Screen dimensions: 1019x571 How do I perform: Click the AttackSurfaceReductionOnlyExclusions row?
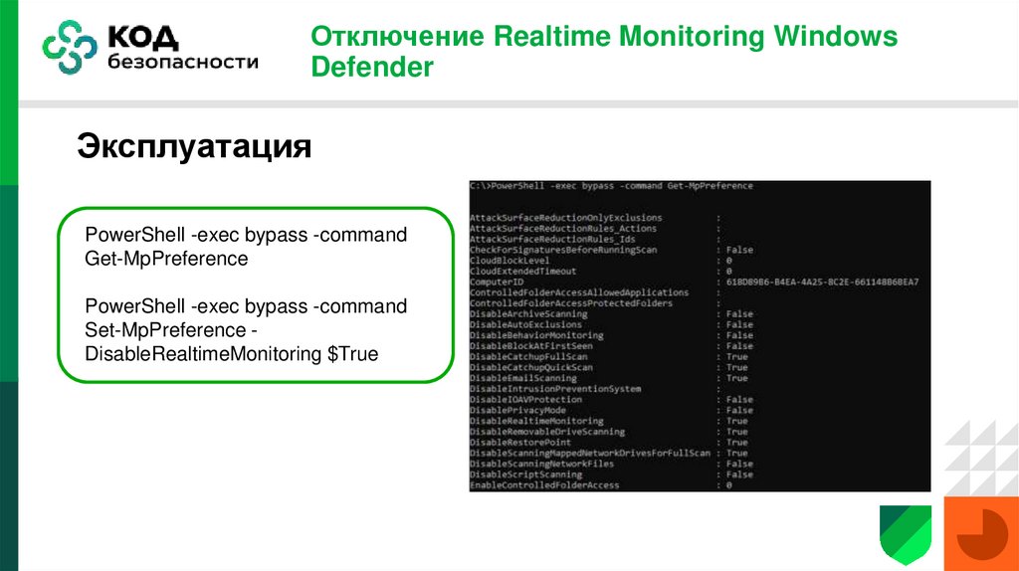595,218
